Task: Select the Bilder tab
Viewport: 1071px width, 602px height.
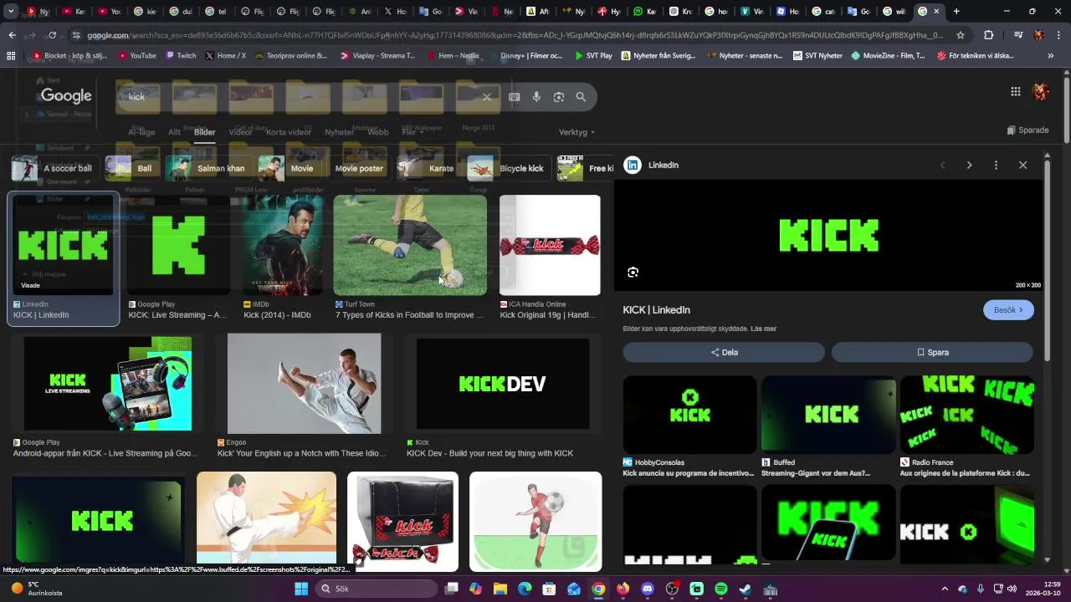Action: coord(204,132)
